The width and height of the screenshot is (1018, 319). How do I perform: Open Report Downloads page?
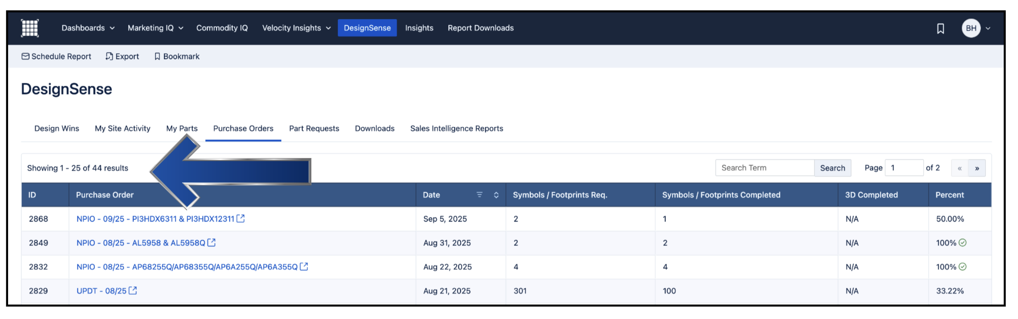(x=480, y=28)
